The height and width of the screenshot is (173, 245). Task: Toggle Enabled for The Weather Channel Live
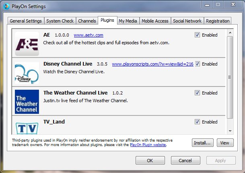pos(197,93)
